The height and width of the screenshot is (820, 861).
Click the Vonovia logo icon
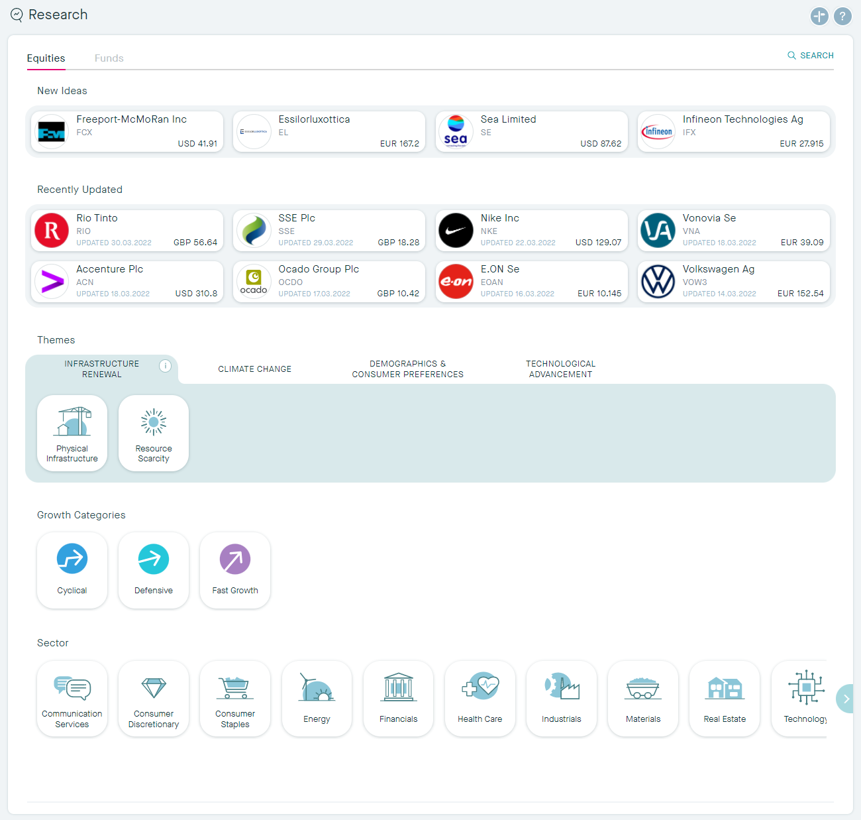658,231
